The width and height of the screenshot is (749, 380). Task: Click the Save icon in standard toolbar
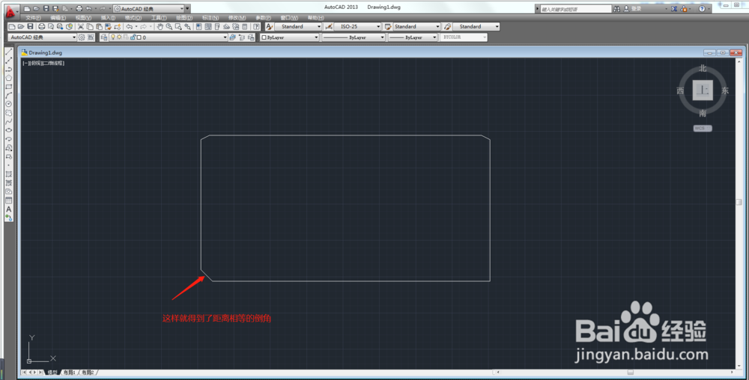pos(30,27)
